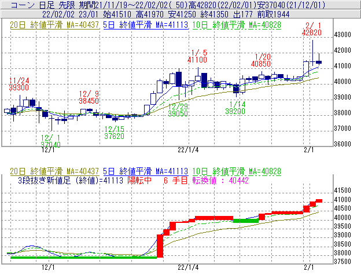Click the 前取1944 value in header

[273, 14]
